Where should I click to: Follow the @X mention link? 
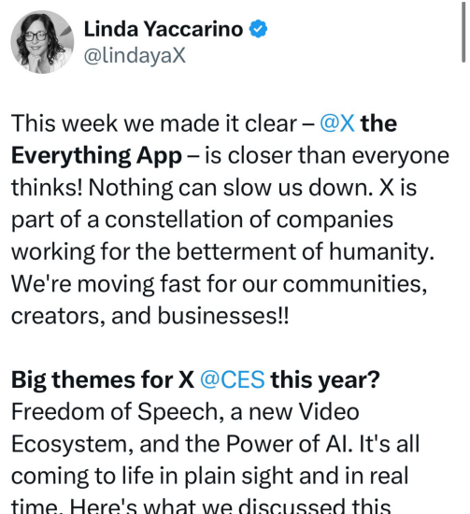click(x=337, y=123)
